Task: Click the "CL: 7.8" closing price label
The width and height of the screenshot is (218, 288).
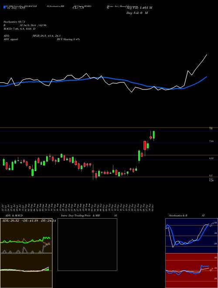Action: [x=78, y=7]
